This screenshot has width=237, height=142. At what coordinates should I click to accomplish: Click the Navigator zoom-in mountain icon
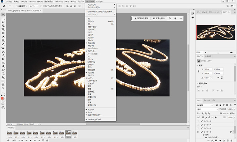(231, 52)
